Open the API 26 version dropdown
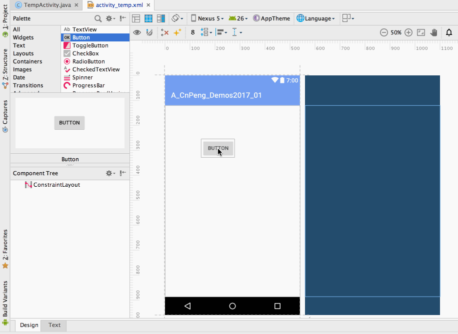Screen dimensions: 458x334 pos(238,18)
